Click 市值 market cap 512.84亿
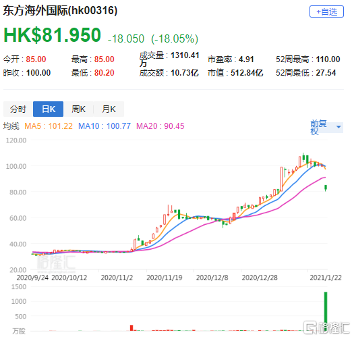Viewport: 354px width, 339px height. point(247,73)
